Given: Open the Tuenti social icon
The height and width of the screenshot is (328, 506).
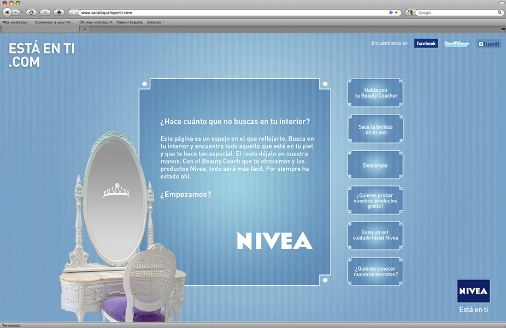Looking at the screenshot, I should pos(489,44).
